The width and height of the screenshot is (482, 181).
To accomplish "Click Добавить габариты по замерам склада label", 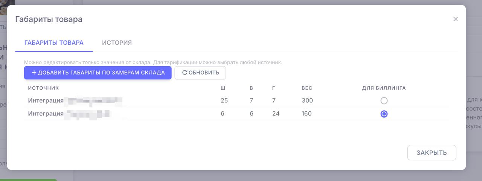I will tap(101, 73).
